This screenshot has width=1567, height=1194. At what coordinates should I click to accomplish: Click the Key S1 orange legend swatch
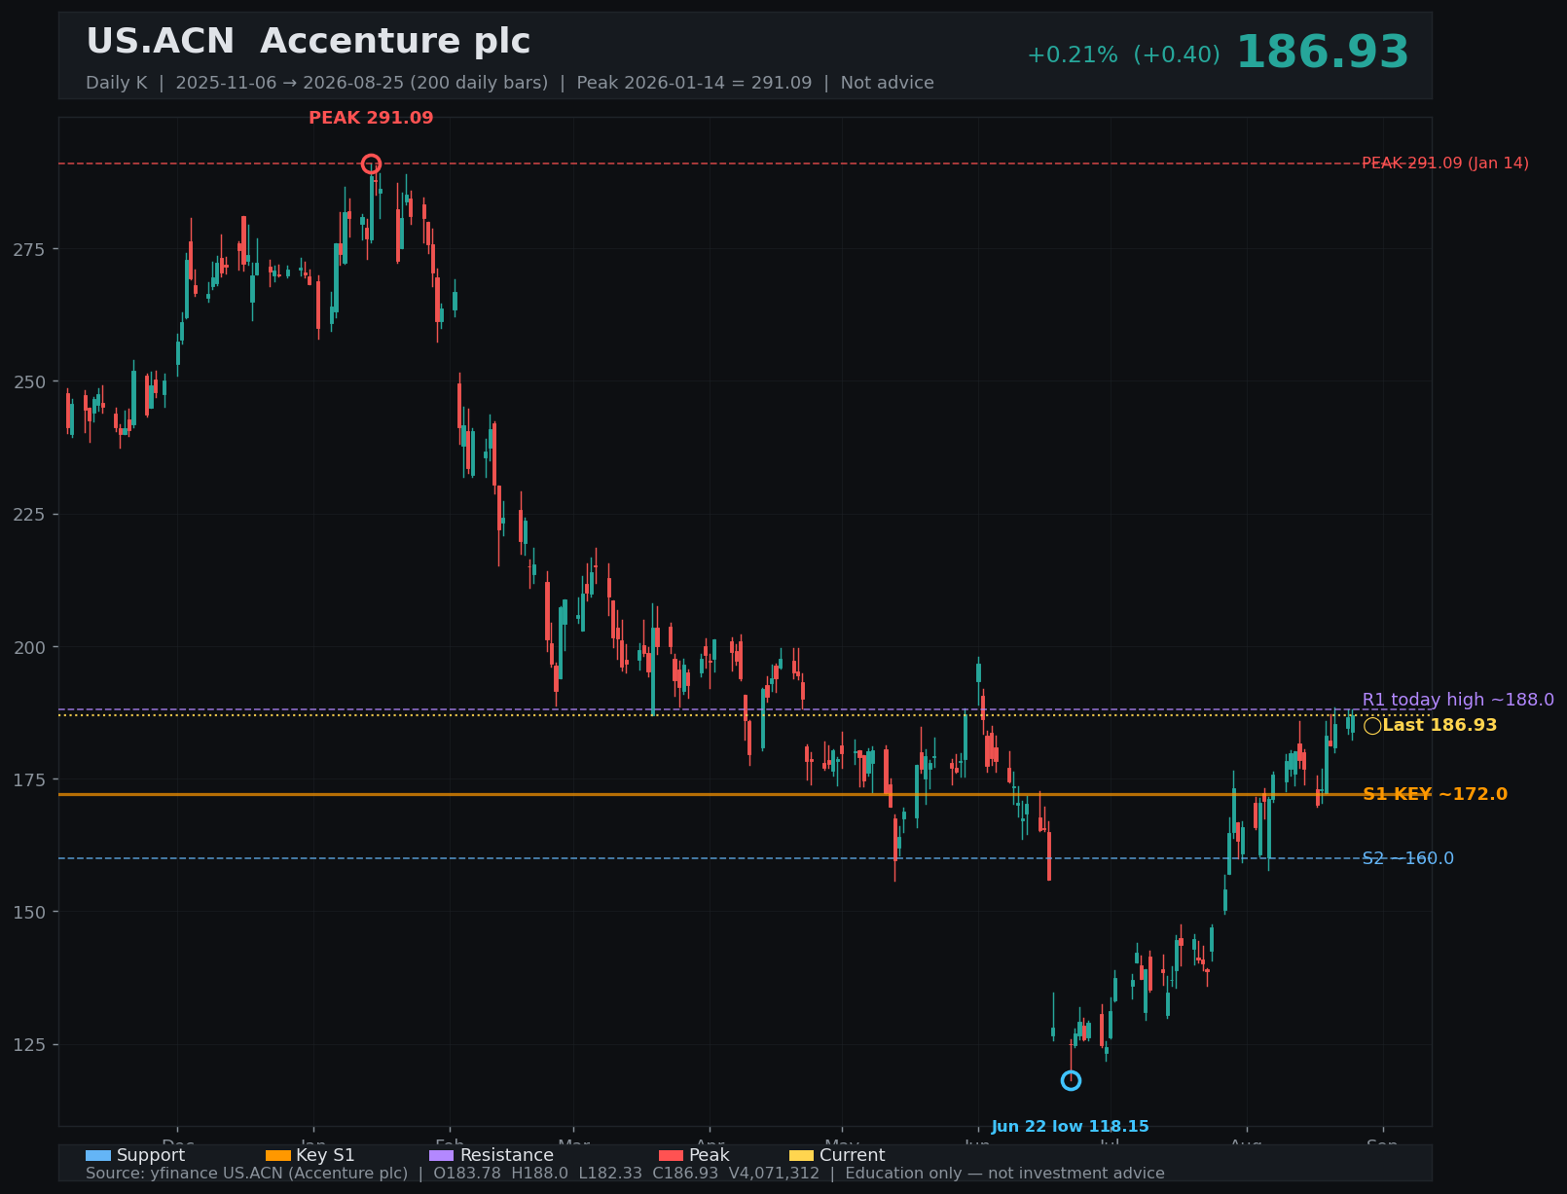click(278, 1155)
